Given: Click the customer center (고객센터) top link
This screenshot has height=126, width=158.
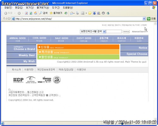Looking at the screenshot, I should coord(144,25).
